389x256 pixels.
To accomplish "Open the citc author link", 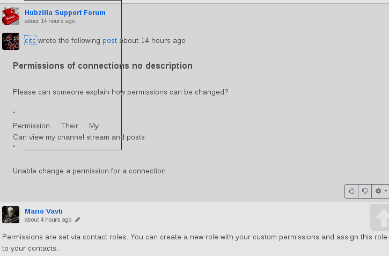I will tap(30, 40).
